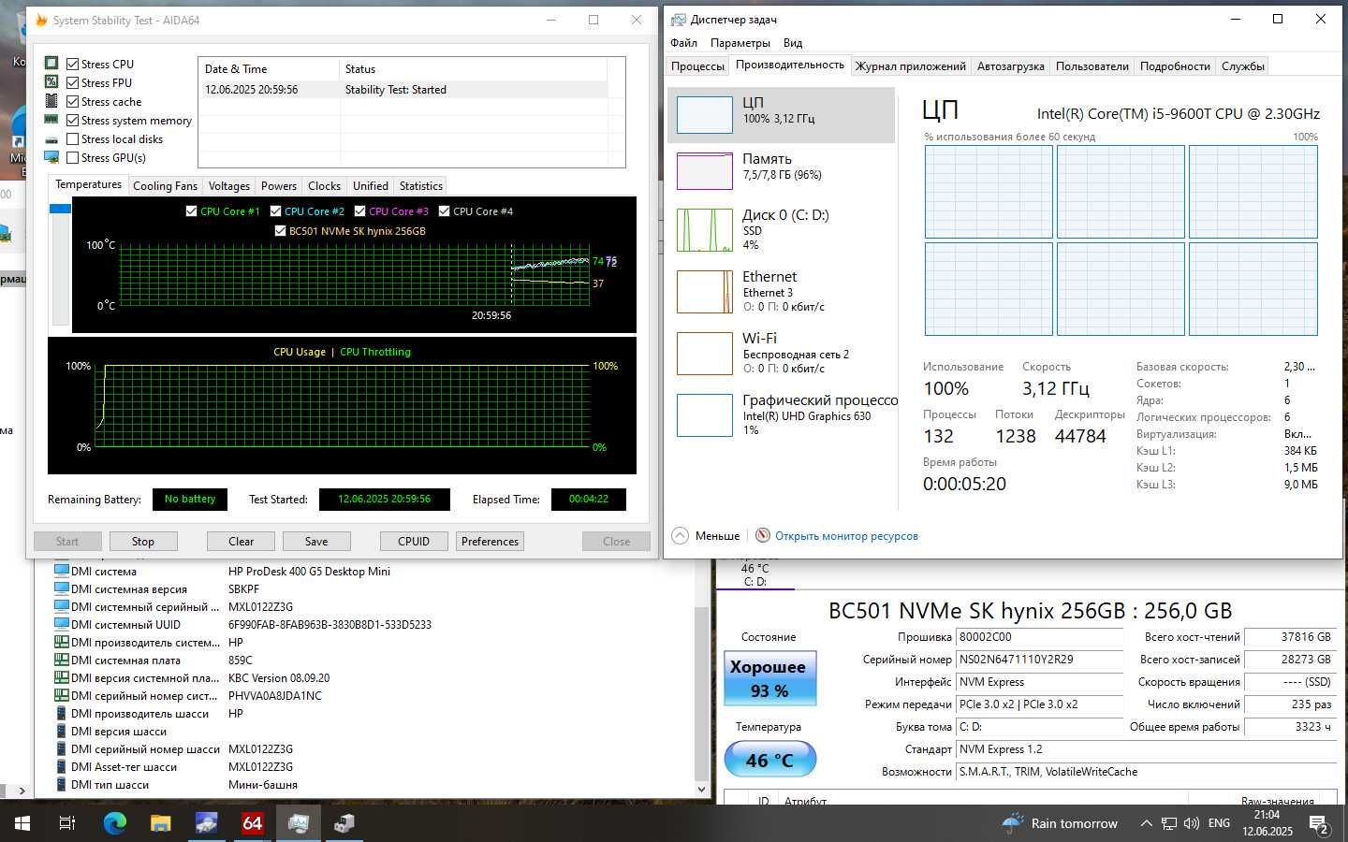
Task: Toggle CPU Core #4 graph checkbox
Action: click(x=444, y=211)
